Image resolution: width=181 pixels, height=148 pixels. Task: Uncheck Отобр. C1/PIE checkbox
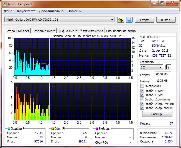pos(142,91)
